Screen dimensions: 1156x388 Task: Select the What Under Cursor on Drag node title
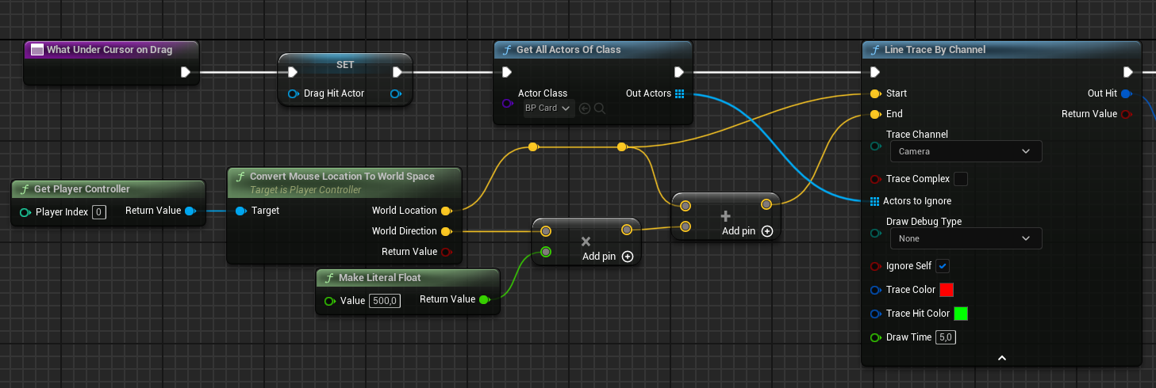point(109,50)
